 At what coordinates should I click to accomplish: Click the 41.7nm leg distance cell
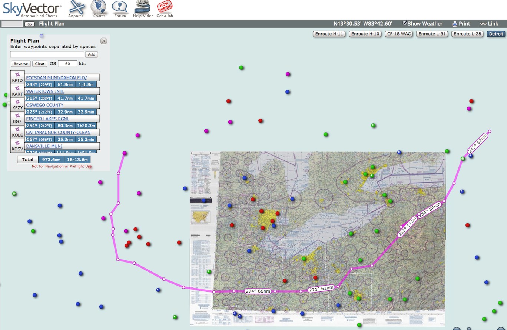point(65,98)
